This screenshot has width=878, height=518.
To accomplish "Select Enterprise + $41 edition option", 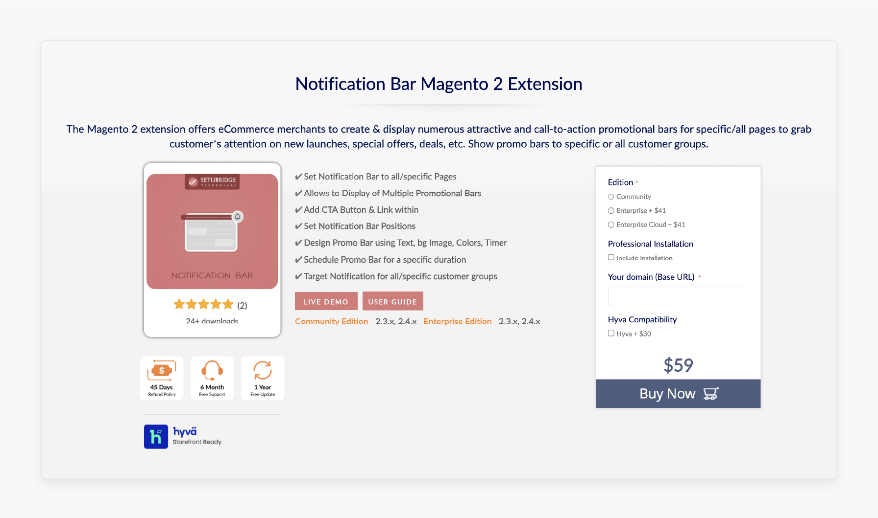I will pyautogui.click(x=611, y=211).
